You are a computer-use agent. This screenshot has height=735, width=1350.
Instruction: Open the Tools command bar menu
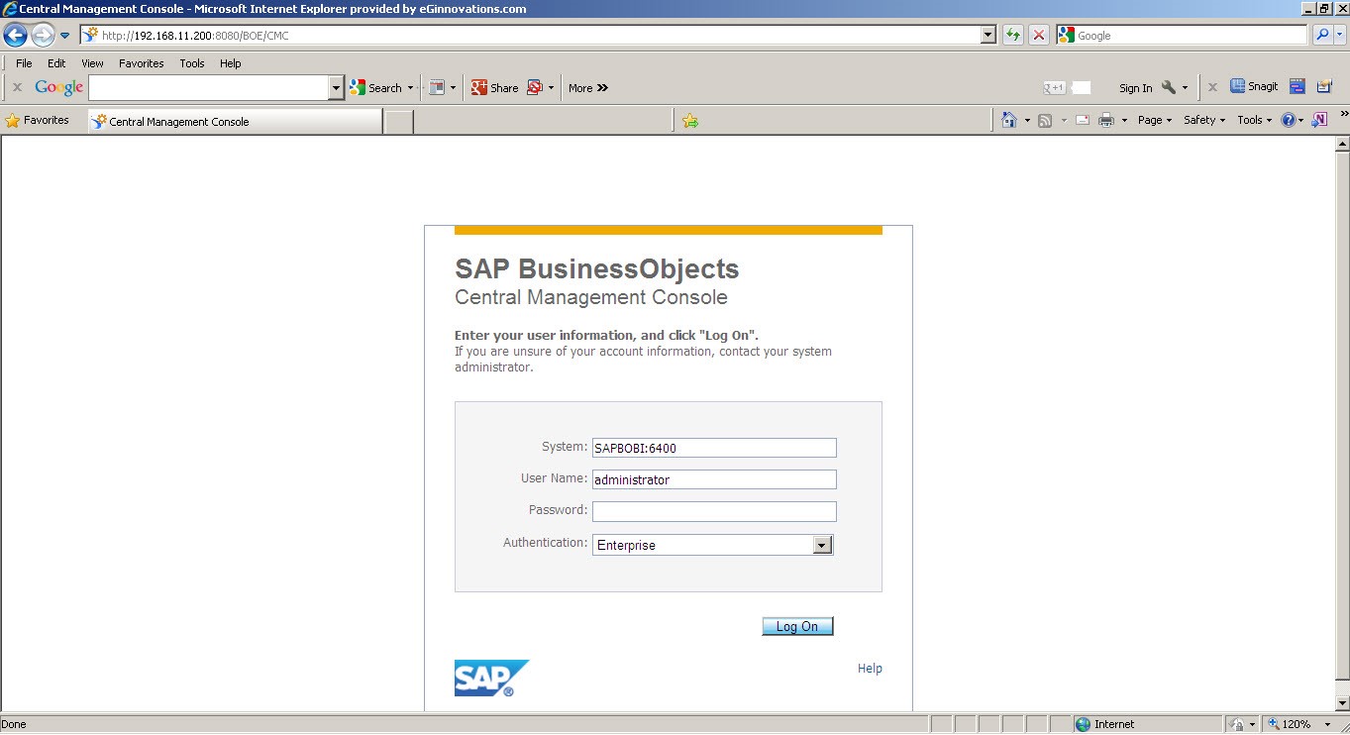1254,120
